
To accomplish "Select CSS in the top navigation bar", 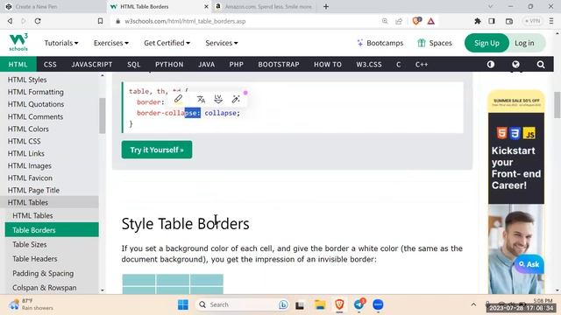I will coord(50,64).
